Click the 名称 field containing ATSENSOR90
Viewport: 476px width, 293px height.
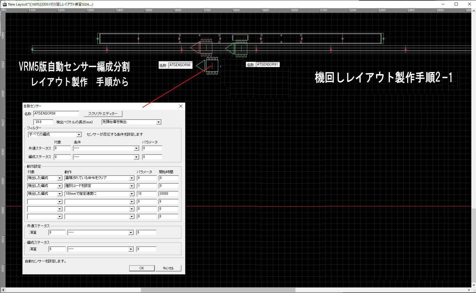coord(56,113)
